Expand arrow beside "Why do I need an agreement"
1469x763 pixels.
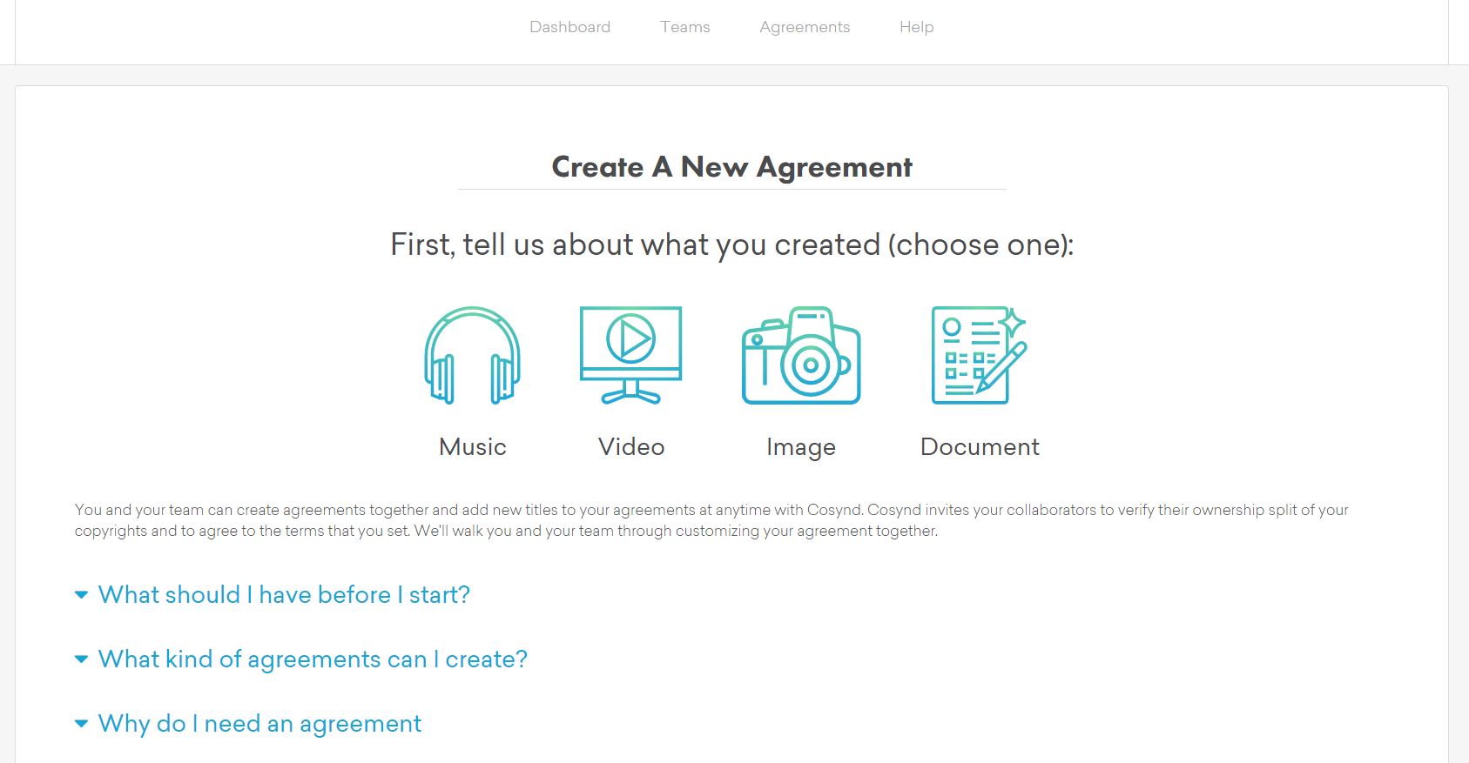coord(81,724)
